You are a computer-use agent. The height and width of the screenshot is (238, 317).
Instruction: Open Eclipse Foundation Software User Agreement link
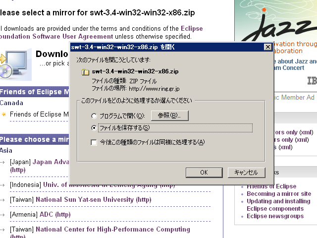[101, 32]
